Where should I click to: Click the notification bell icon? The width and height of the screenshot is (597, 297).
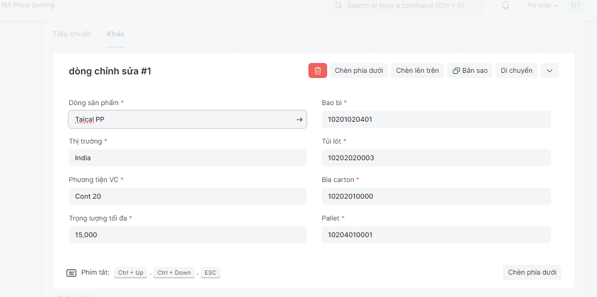505,6
